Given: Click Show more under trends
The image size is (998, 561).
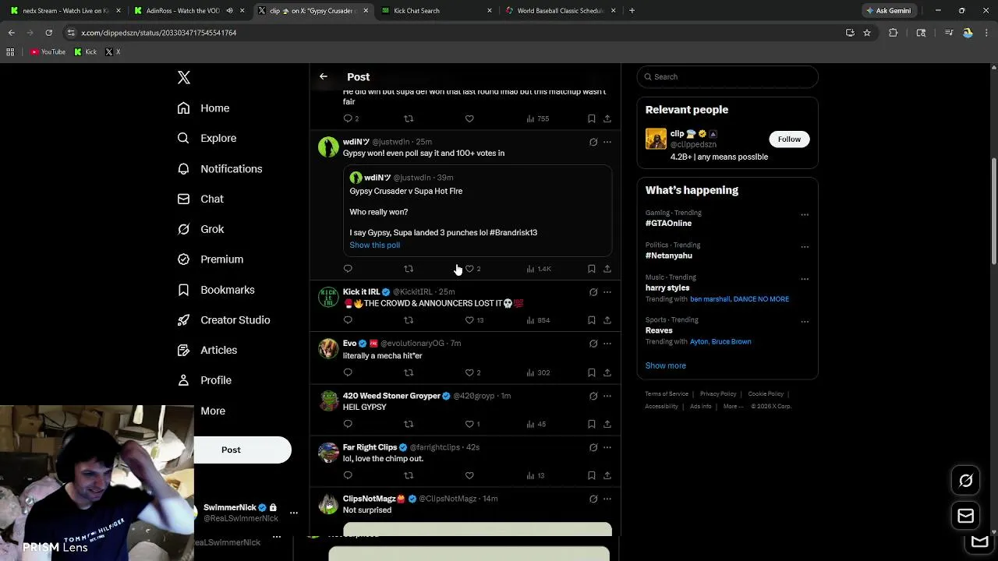Looking at the screenshot, I should tap(666, 365).
